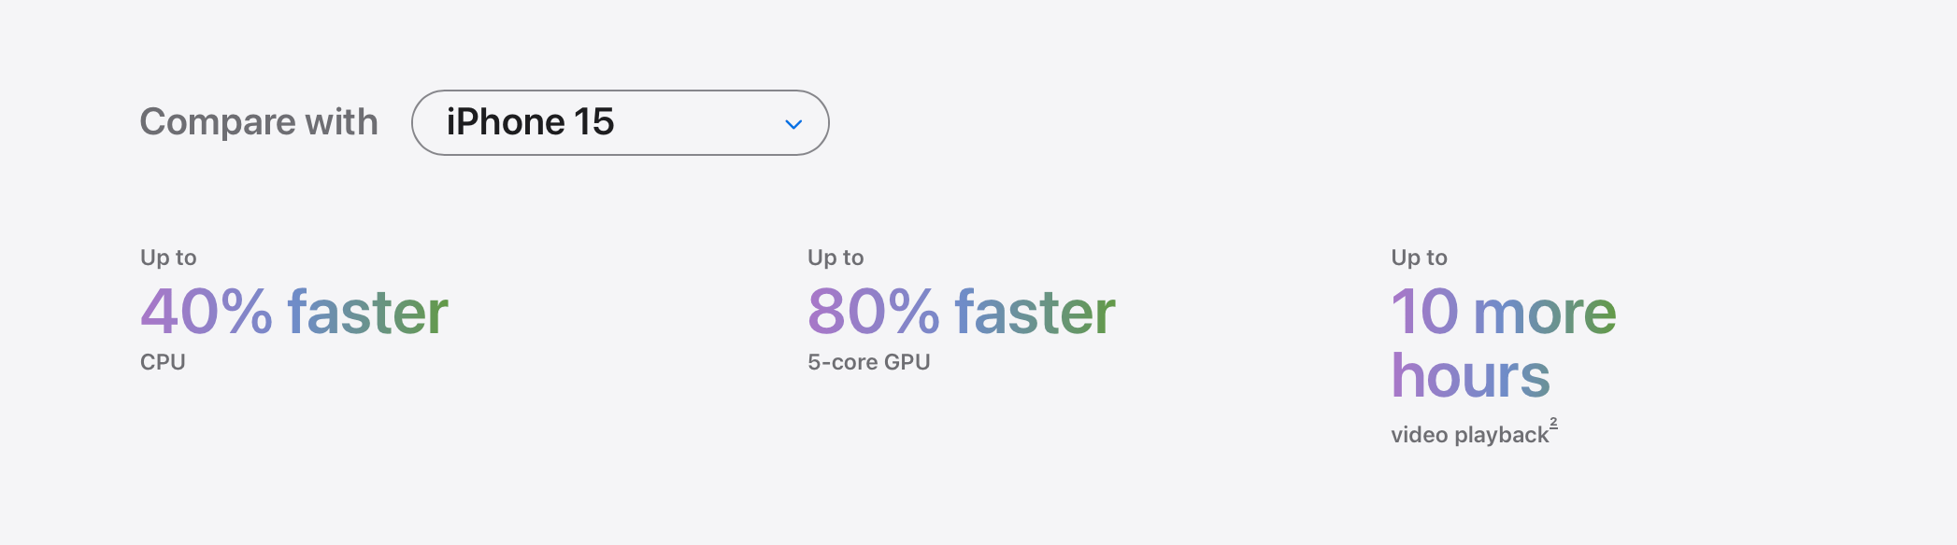Click the word more in the battery headline
The image size is (1957, 545).
point(1545,313)
